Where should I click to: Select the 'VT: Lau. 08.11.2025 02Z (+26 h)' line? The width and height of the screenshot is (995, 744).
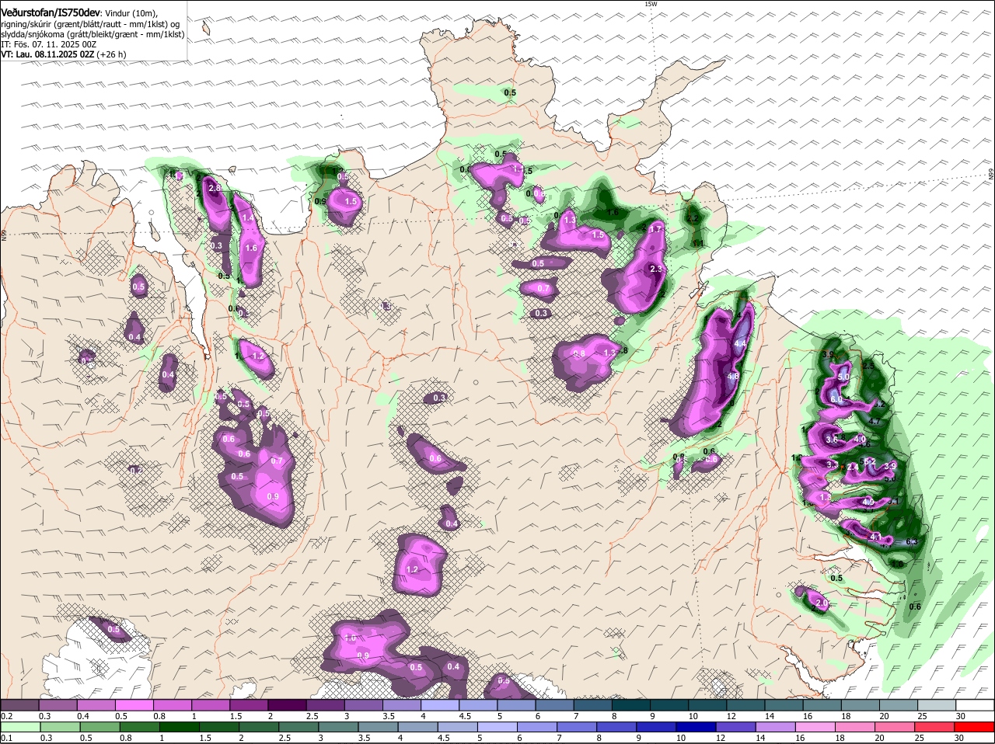tap(63, 54)
